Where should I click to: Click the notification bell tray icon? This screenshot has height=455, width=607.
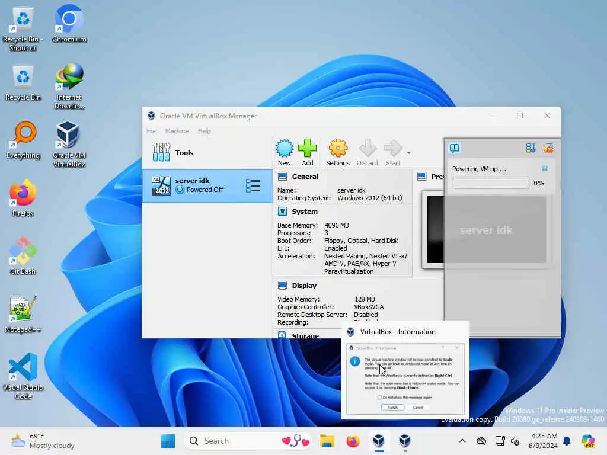567,441
